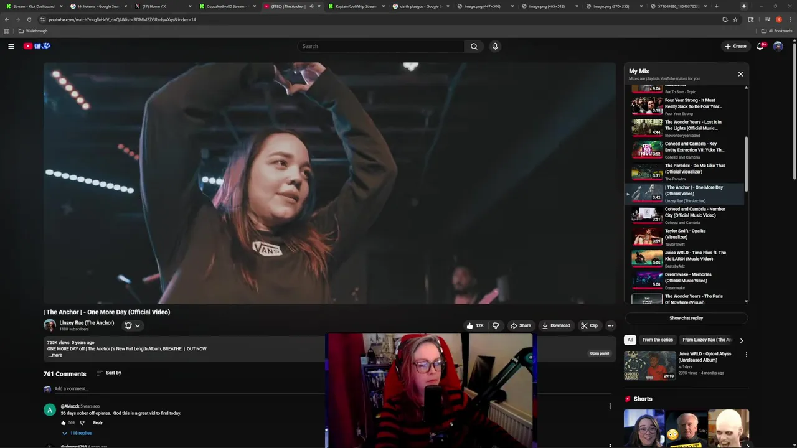Screen dimensions: 797x448
Task: Open the YouTube guide hamburger menu
Action: pyautogui.click(x=11, y=46)
